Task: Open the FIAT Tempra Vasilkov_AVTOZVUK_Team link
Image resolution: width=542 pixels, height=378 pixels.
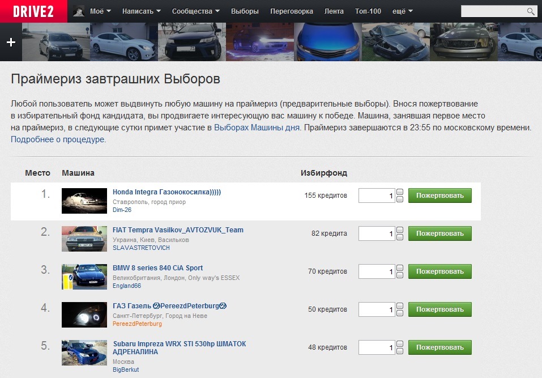Action: tap(178, 230)
